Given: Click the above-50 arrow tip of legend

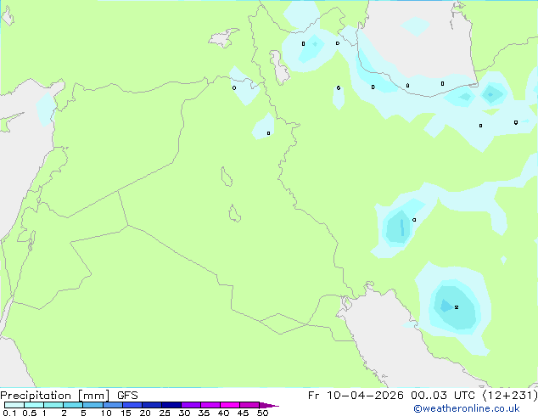Looking at the screenshot, I should 269,405.
